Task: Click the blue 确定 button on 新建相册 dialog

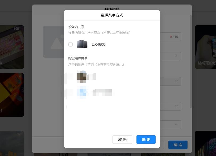Action: 178,145
